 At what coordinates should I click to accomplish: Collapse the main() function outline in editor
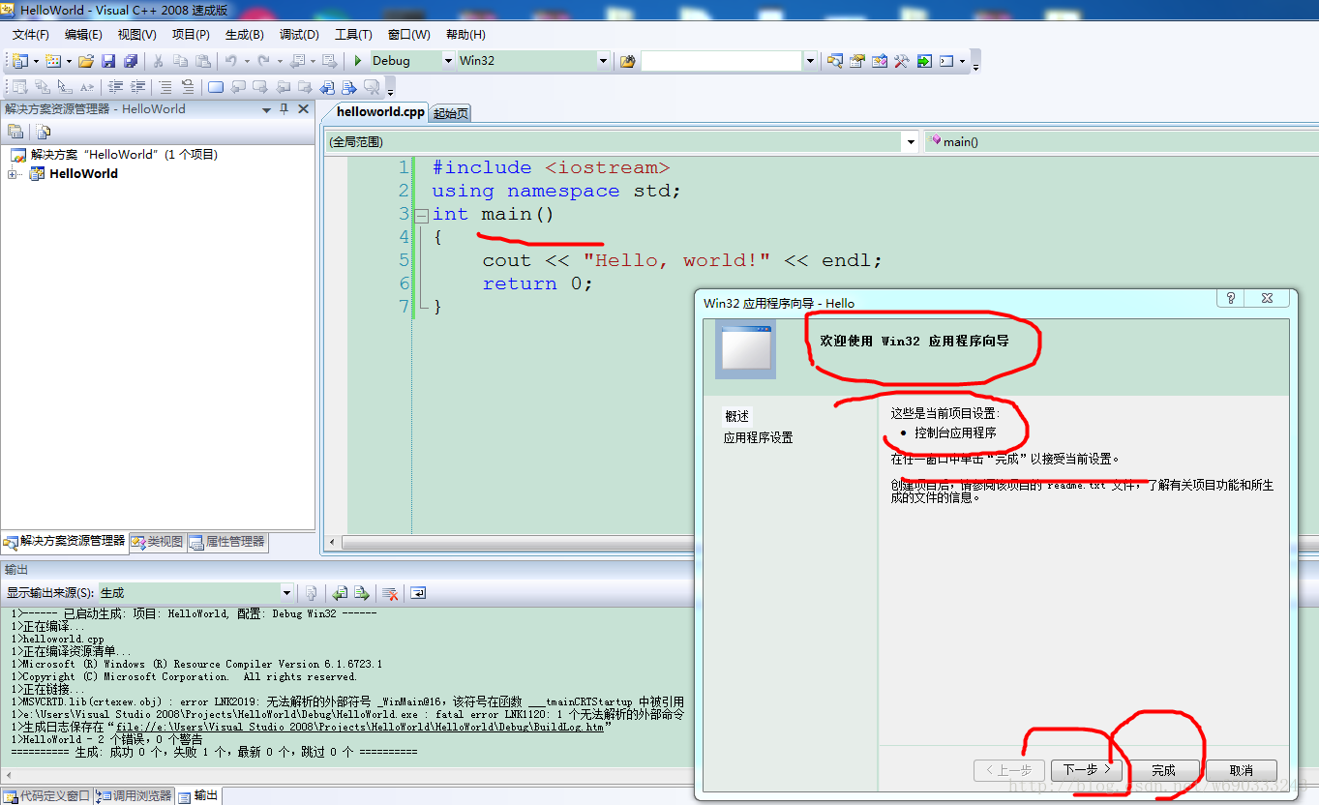click(421, 215)
